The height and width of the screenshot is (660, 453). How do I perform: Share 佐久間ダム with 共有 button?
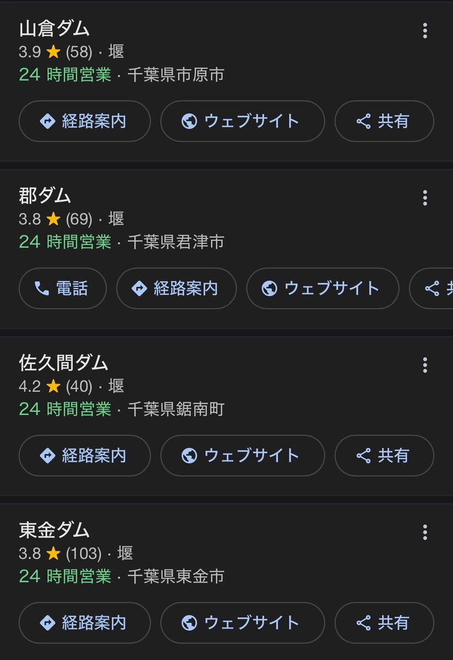coord(384,456)
